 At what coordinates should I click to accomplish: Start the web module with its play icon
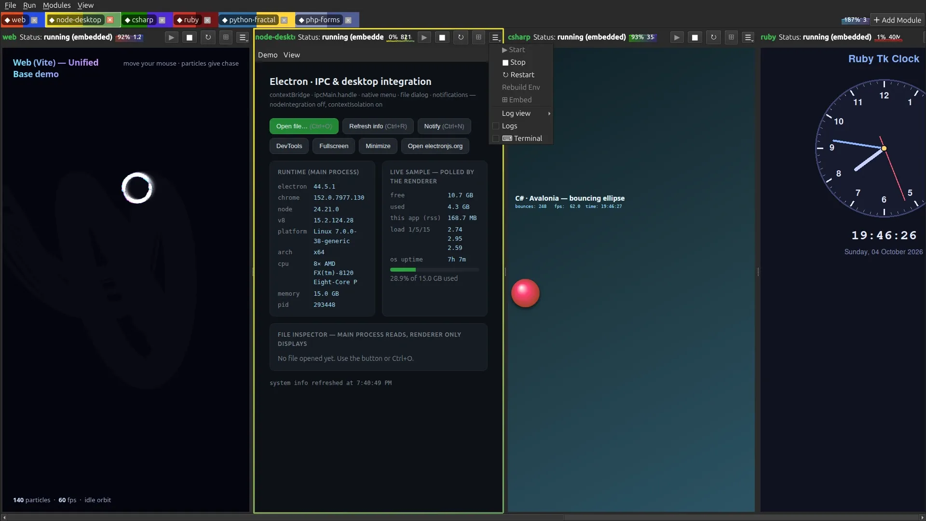click(x=171, y=37)
